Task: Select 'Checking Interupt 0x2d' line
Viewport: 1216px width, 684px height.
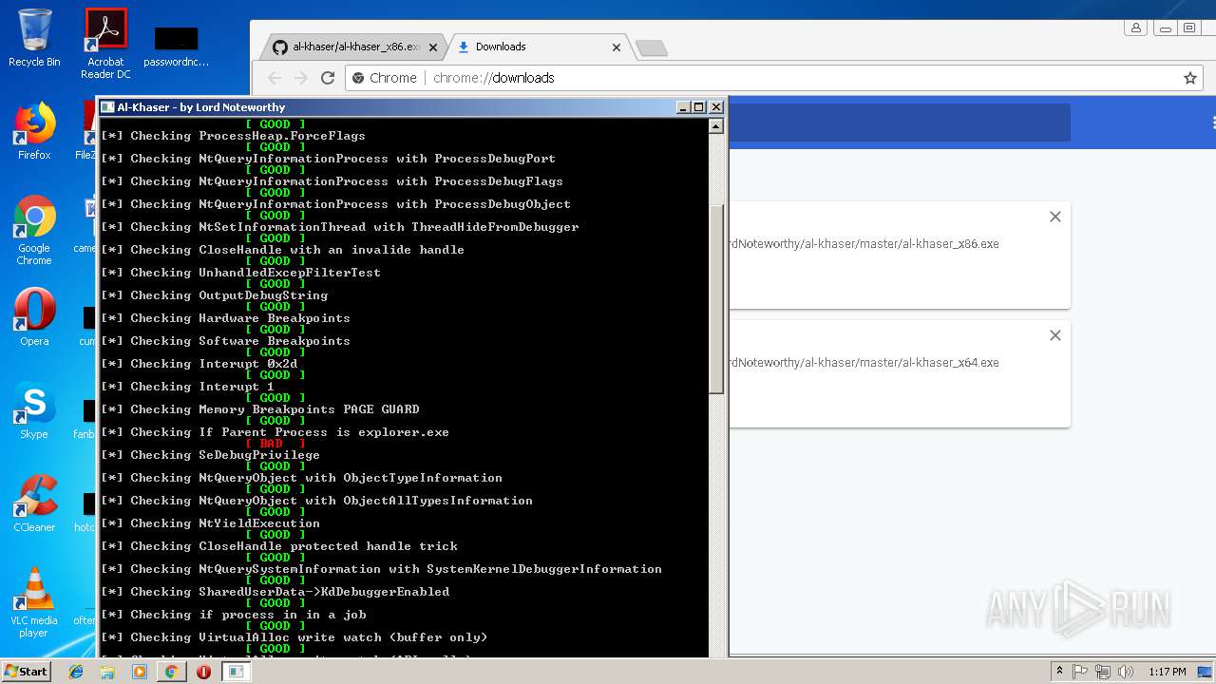Action: (199, 364)
